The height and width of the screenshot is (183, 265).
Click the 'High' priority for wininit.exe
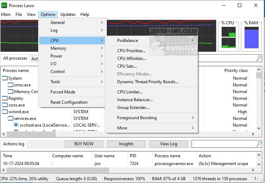coord(242,112)
